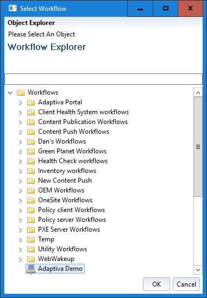
Task: Select Content Publication Workflows label
Action: 83,122
